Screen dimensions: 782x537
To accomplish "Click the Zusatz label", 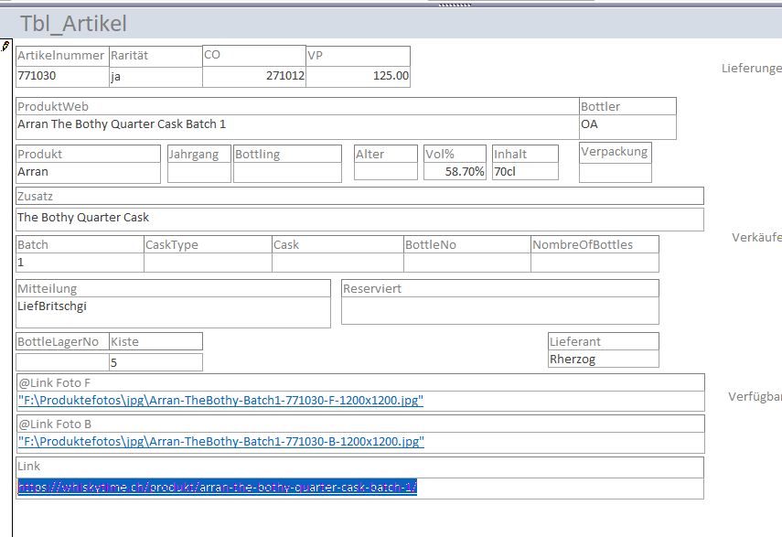I will [35, 197].
